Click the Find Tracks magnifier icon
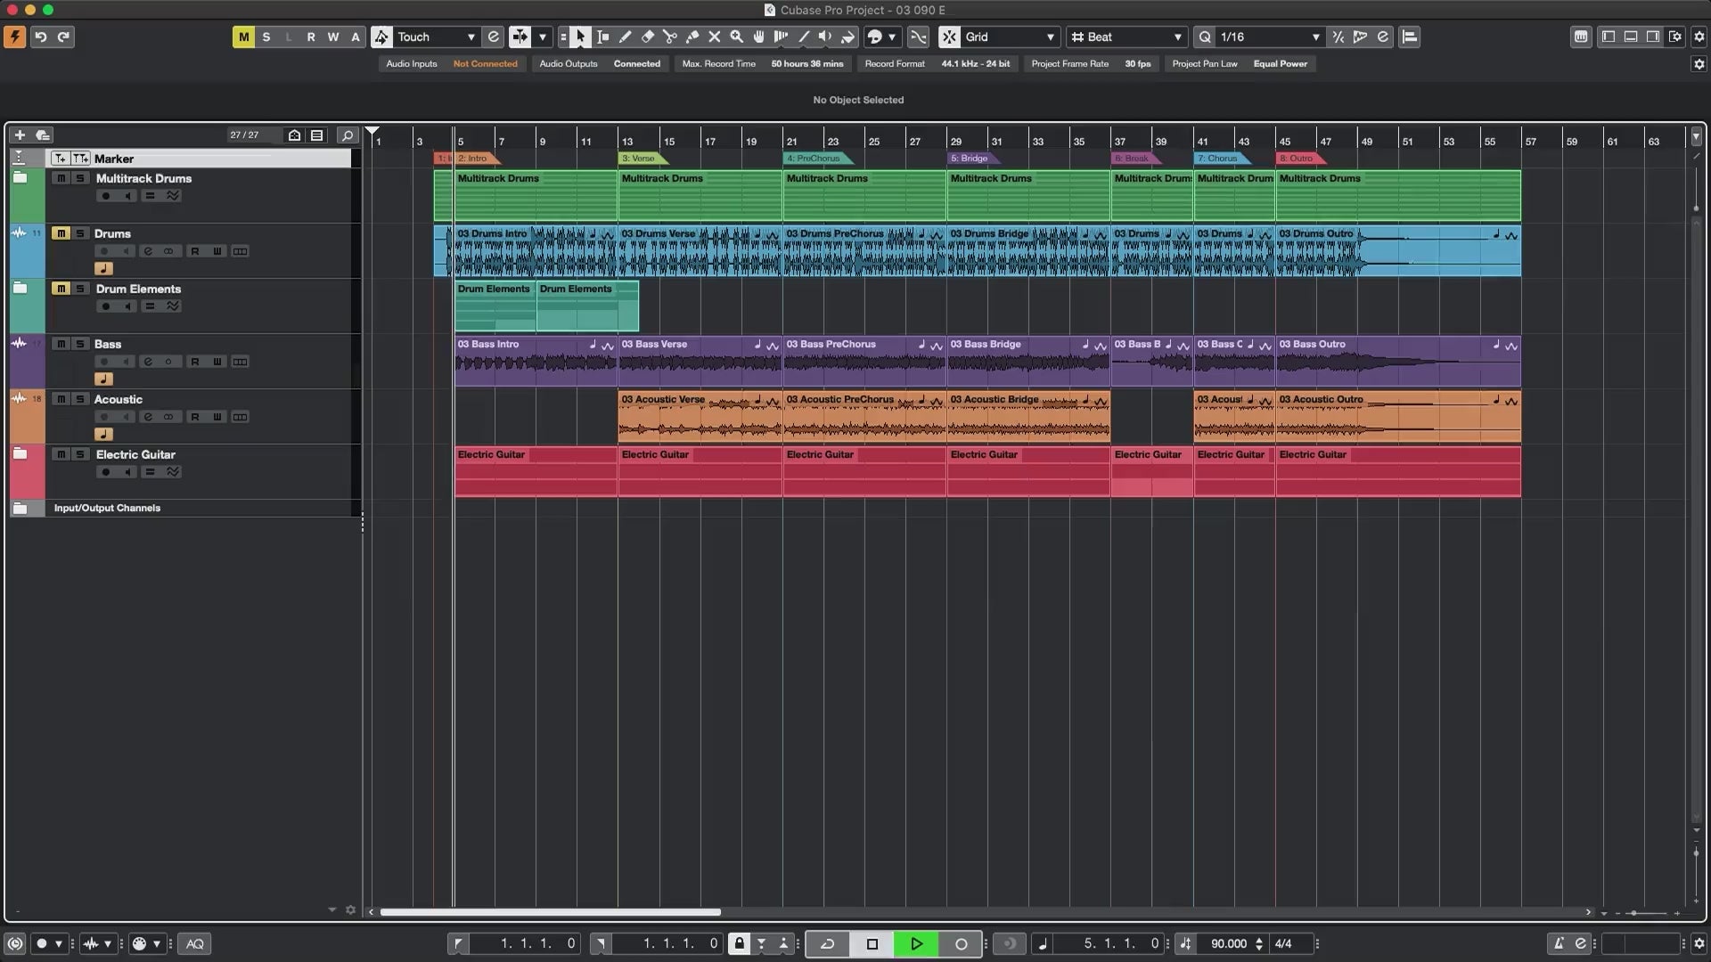The image size is (1711, 962). [348, 135]
